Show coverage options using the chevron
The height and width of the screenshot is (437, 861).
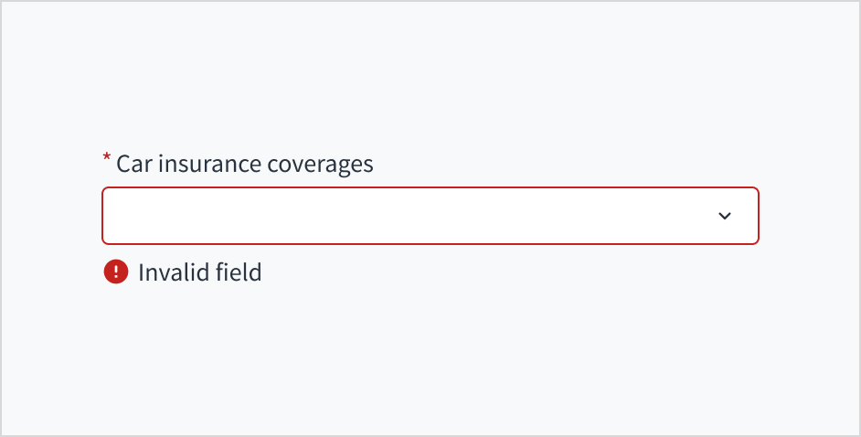[x=725, y=216]
